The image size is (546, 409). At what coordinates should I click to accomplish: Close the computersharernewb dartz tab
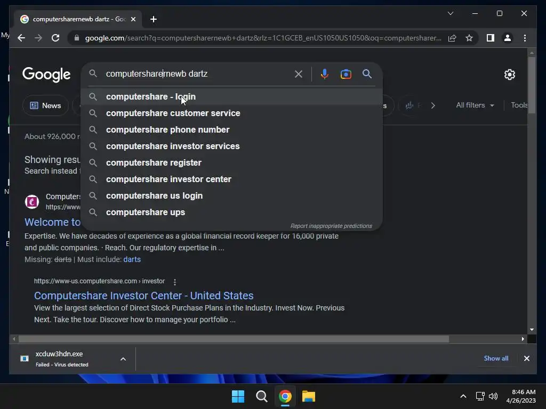tap(133, 19)
